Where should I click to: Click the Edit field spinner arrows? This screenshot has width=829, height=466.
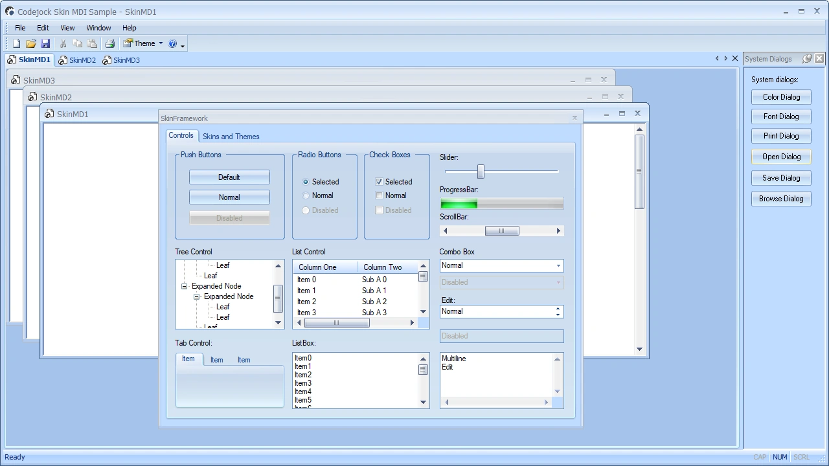(x=558, y=311)
